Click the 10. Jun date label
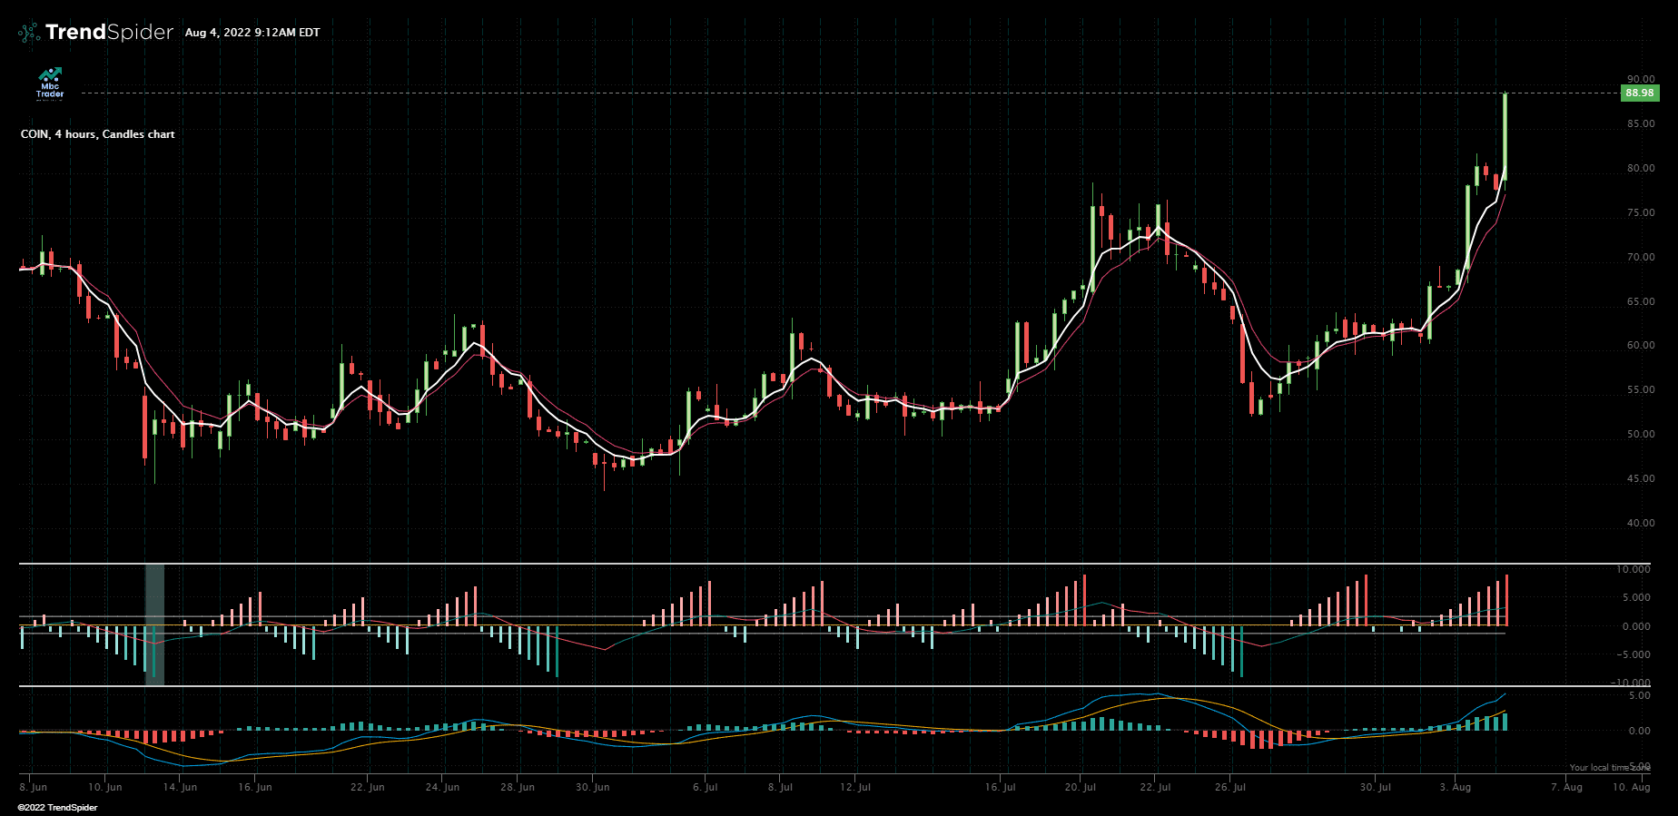The width and height of the screenshot is (1678, 816). tap(105, 787)
